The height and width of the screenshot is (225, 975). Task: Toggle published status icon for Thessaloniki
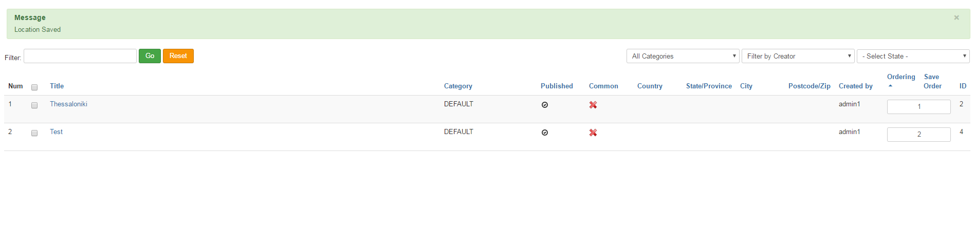tap(545, 105)
